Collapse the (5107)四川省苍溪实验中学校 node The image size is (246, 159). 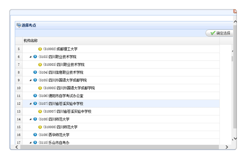(31, 104)
